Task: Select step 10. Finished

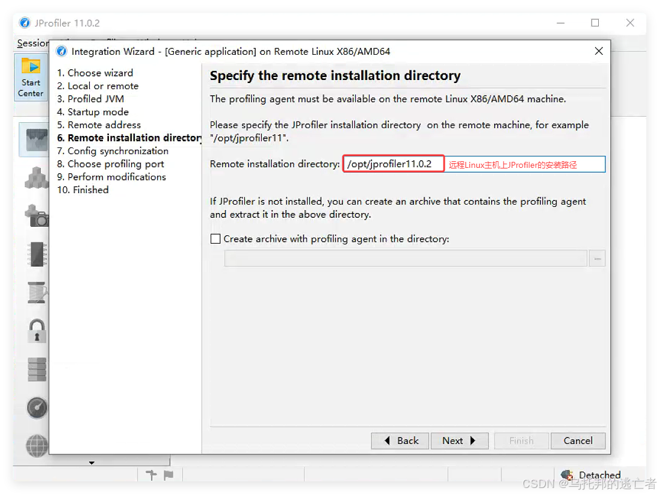Action: click(83, 190)
